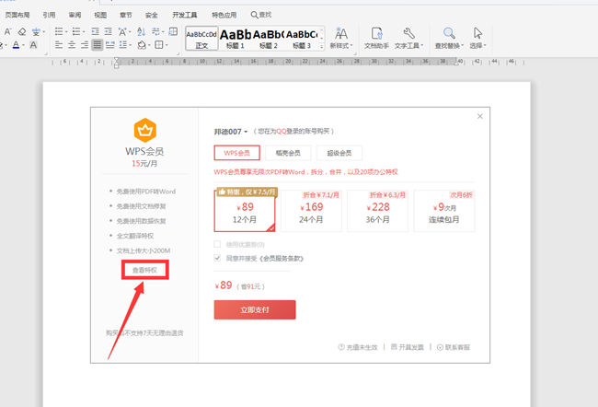Open the bullet list style dropdown arrow
The image size is (598, 407).
tap(66, 31)
